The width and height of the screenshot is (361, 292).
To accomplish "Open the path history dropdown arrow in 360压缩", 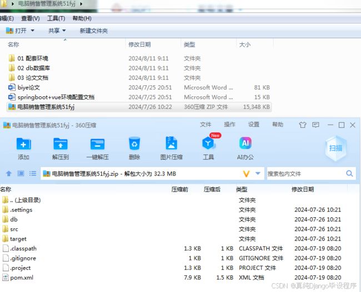I will coord(258,173).
